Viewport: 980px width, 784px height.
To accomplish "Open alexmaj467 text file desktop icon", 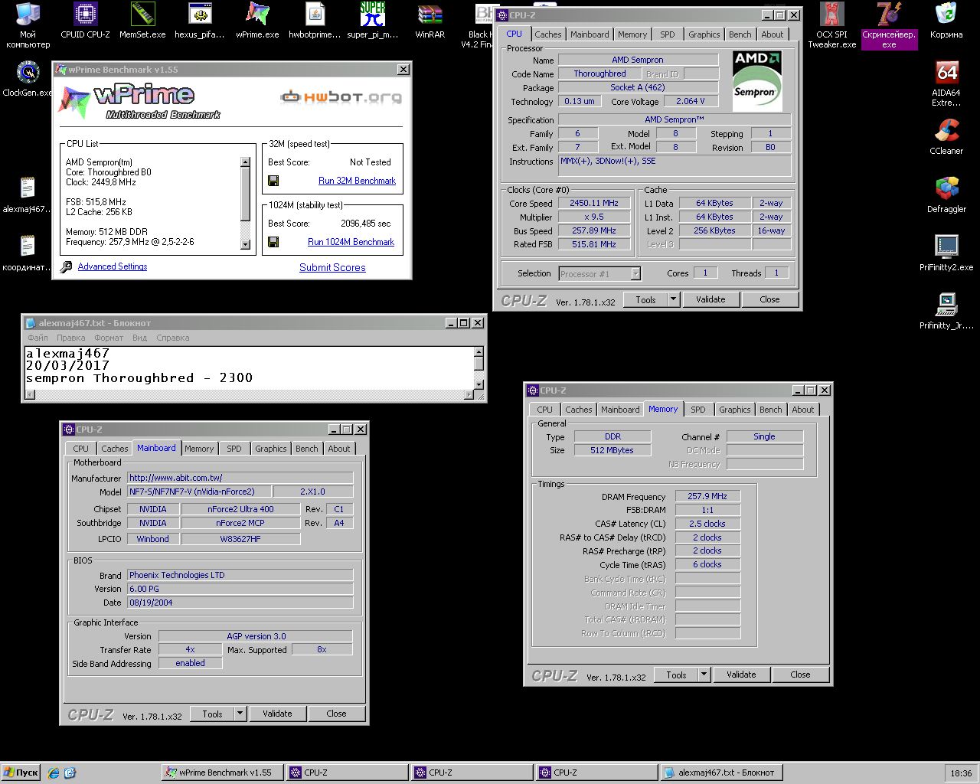I will click(x=28, y=195).
